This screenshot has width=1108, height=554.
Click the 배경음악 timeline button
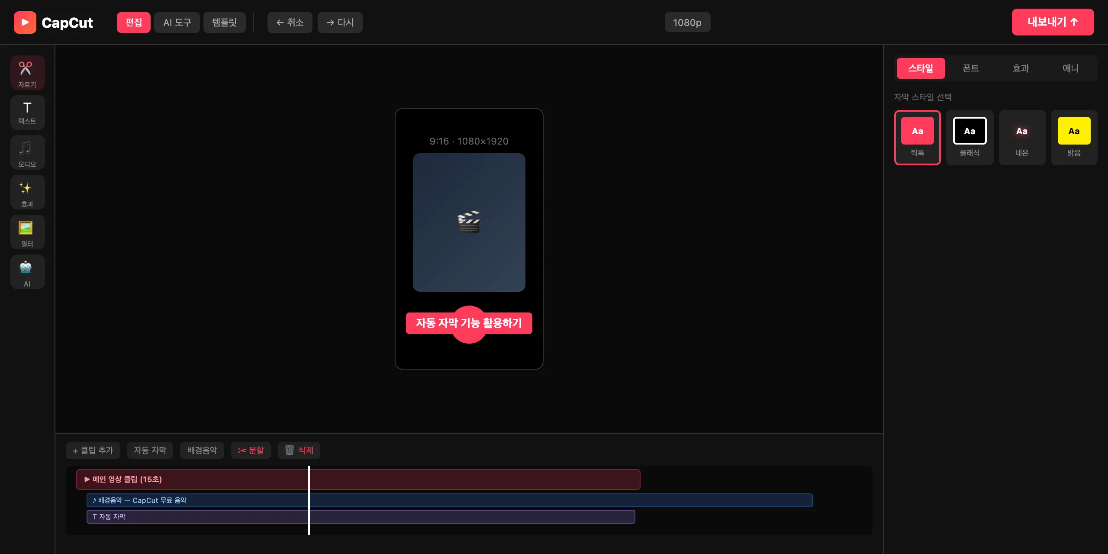pos(202,451)
